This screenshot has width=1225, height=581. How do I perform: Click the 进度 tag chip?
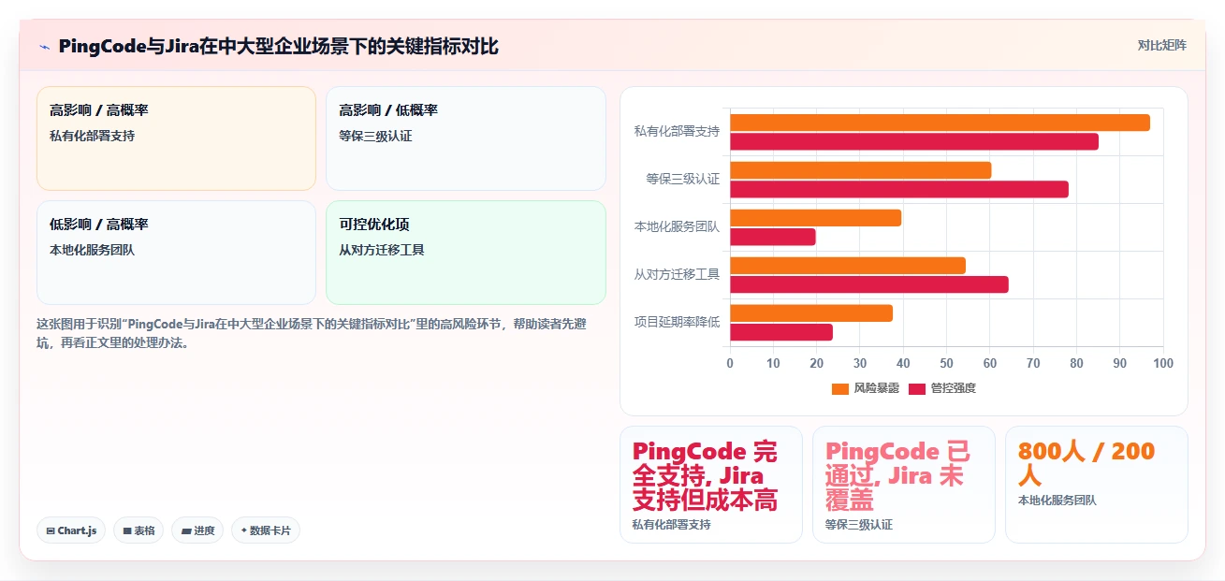197,530
